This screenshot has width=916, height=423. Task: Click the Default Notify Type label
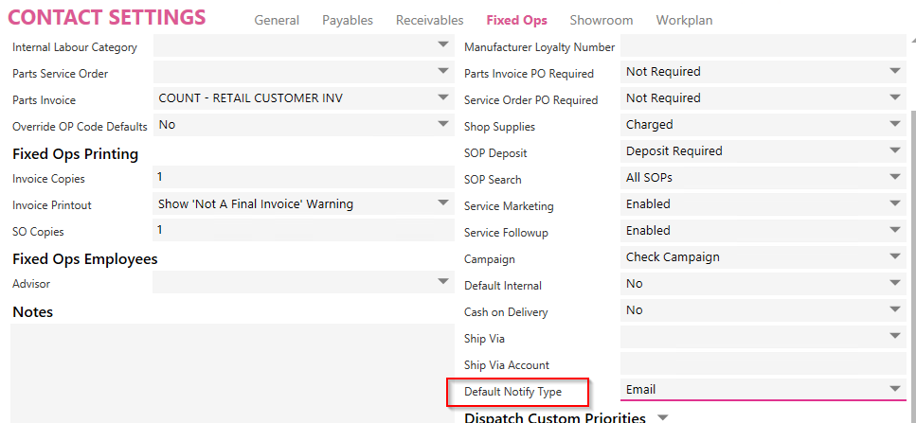point(512,392)
